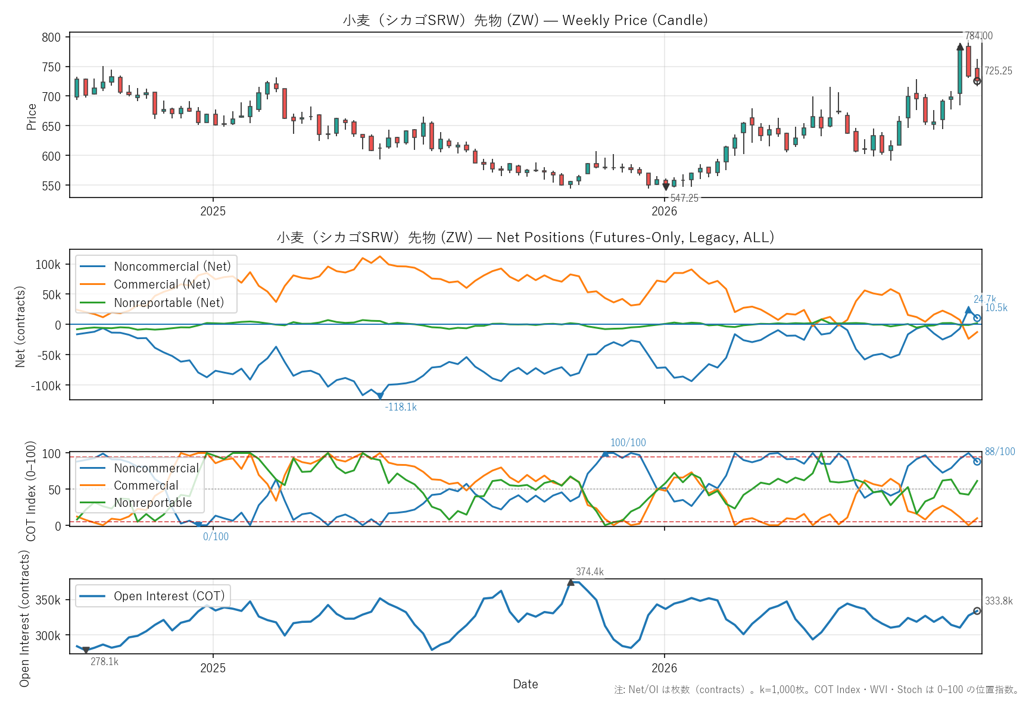Click the 725.25 last price label
Screen dimensions: 1029x702
[x=998, y=71]
